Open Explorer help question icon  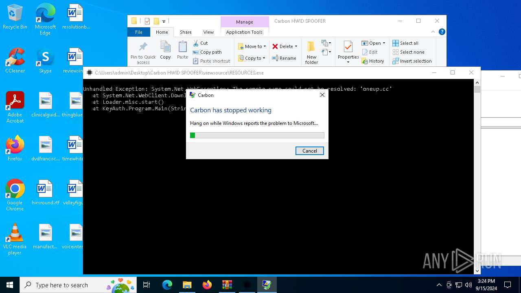(x=442, y=32)
